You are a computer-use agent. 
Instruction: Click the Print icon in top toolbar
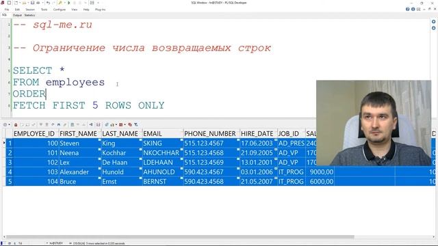(x=38, y=3)
